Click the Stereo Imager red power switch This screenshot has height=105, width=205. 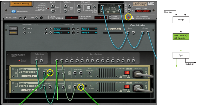point(127,87)
